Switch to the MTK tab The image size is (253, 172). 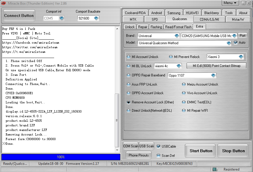[133, 19]
